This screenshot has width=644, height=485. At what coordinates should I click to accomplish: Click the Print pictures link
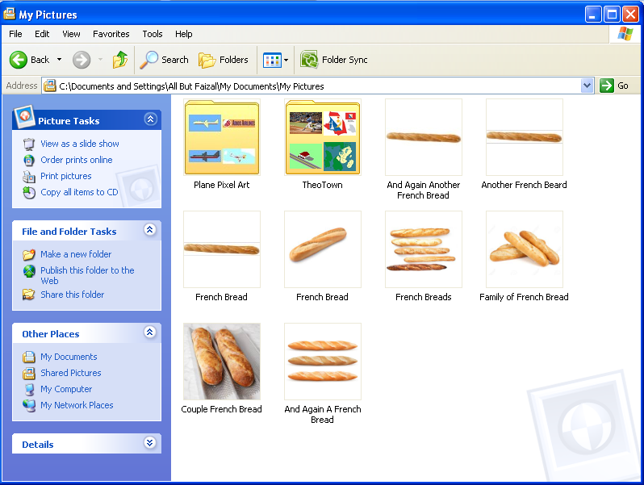65,176
